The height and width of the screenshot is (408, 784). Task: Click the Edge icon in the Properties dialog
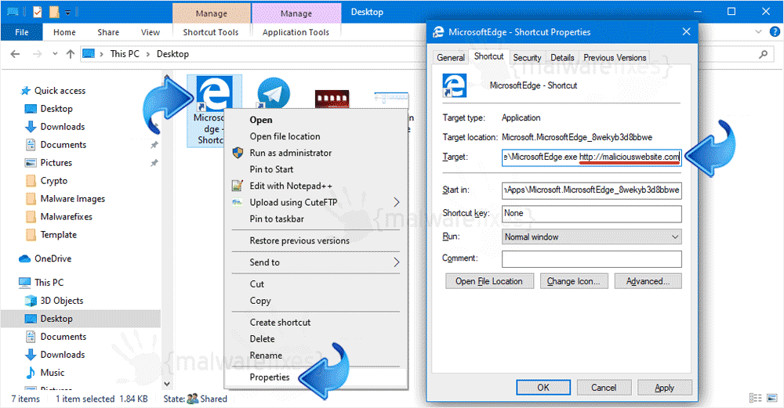click(x=455, y=85)
